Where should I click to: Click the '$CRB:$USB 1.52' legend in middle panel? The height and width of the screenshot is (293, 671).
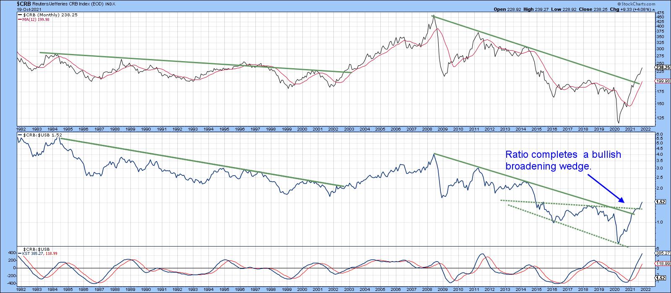coord(40,136)
